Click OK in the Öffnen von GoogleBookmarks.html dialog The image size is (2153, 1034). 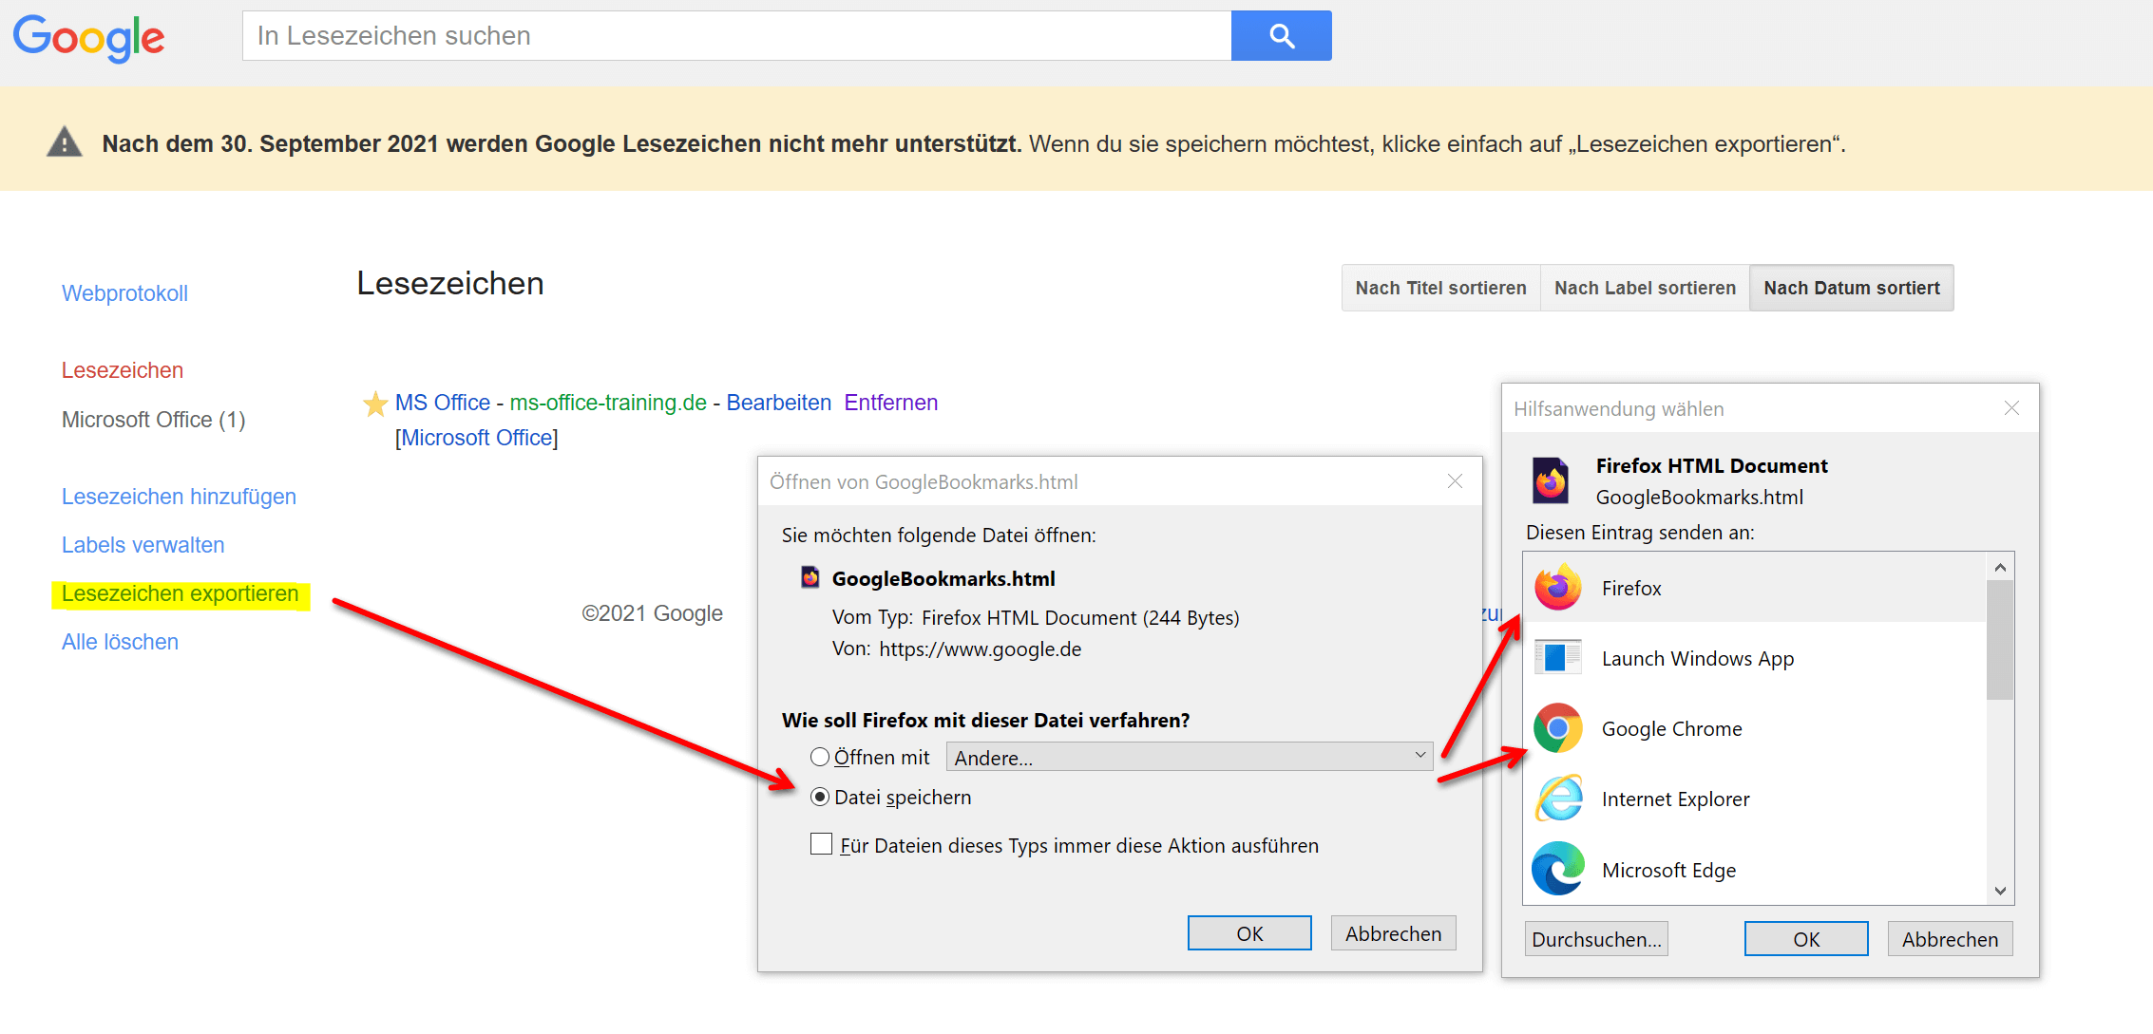click(x=1249, y=933)
